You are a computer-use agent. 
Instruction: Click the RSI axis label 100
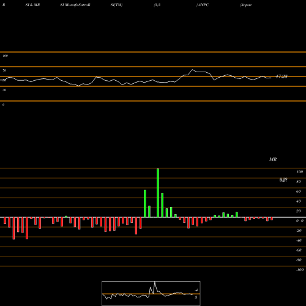tap(5, 56)
